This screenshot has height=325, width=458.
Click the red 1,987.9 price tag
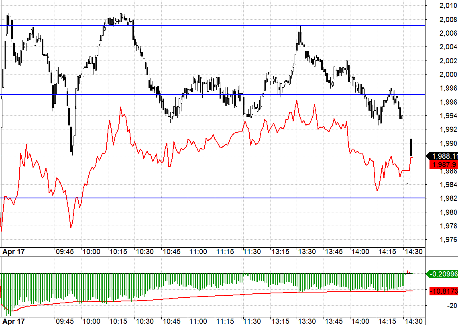tap(444, 164)
